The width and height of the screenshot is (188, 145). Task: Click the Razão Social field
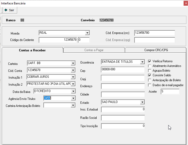coord(123,118)
